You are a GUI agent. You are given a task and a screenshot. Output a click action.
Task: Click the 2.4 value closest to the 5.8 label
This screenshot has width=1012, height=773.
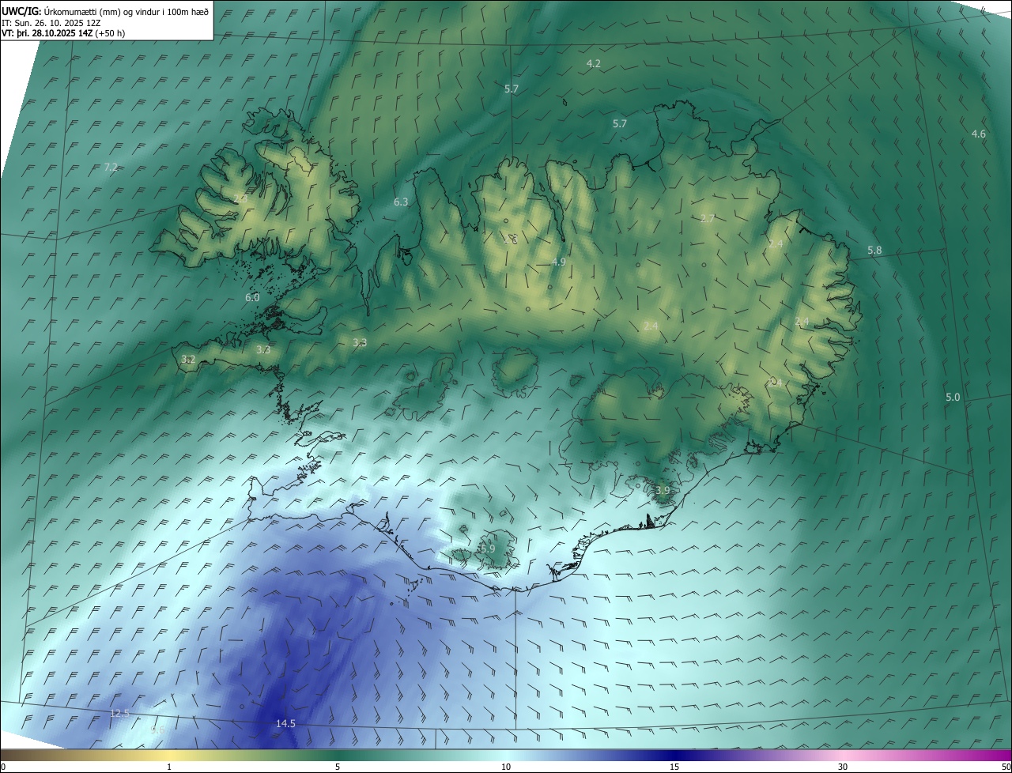pyautogui.click(x=776, y=244)
